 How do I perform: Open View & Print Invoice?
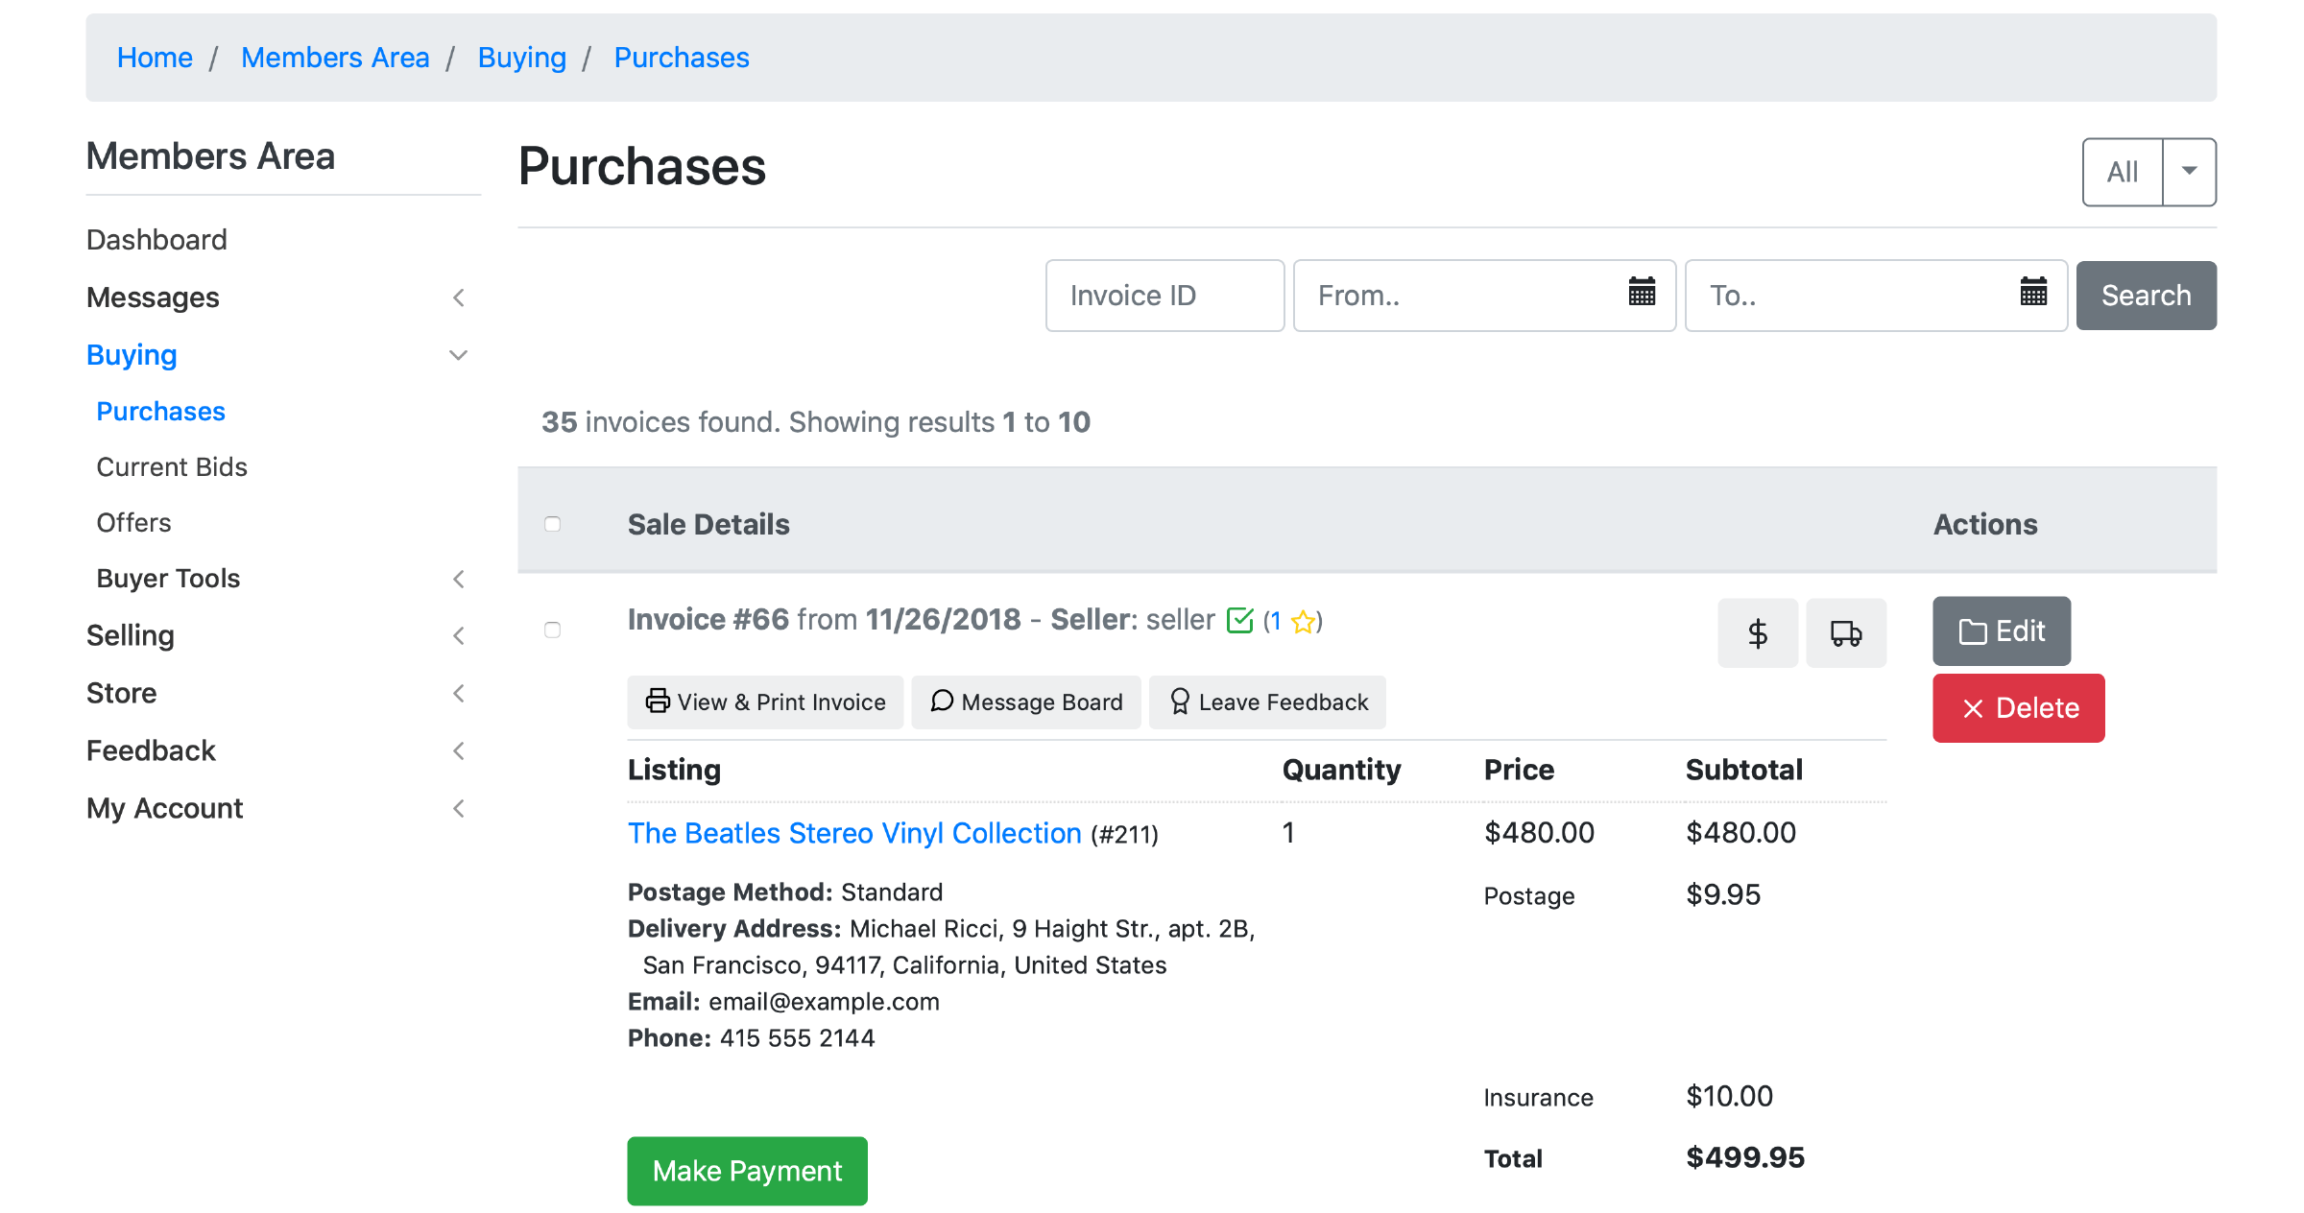click(765, 702)
